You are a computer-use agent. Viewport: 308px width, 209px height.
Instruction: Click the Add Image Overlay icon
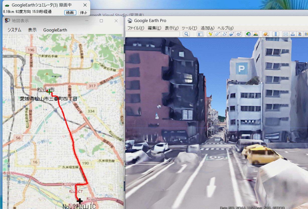tap(232, 34)
